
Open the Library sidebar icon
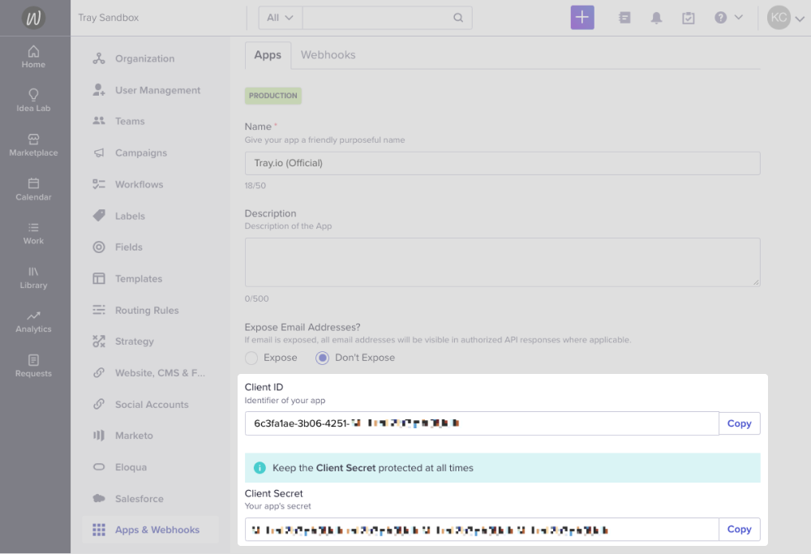(33, 273)
